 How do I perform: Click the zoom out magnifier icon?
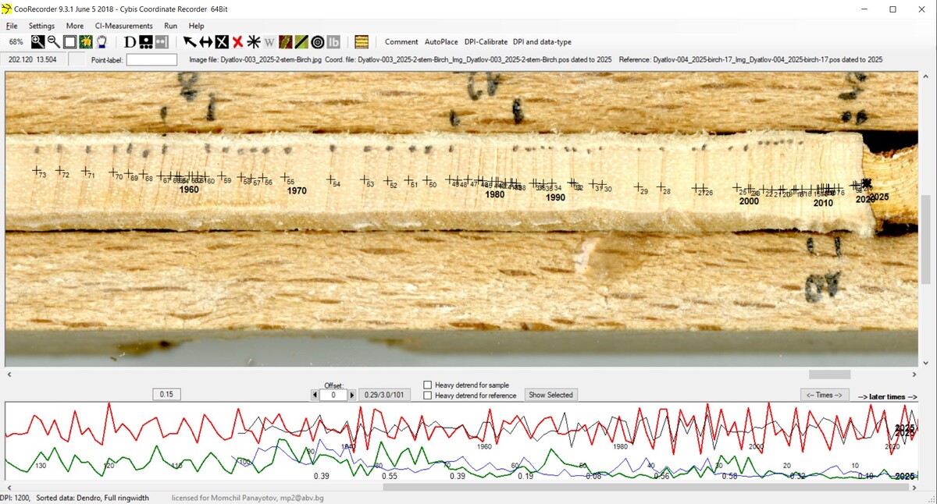tap(53, 41)
